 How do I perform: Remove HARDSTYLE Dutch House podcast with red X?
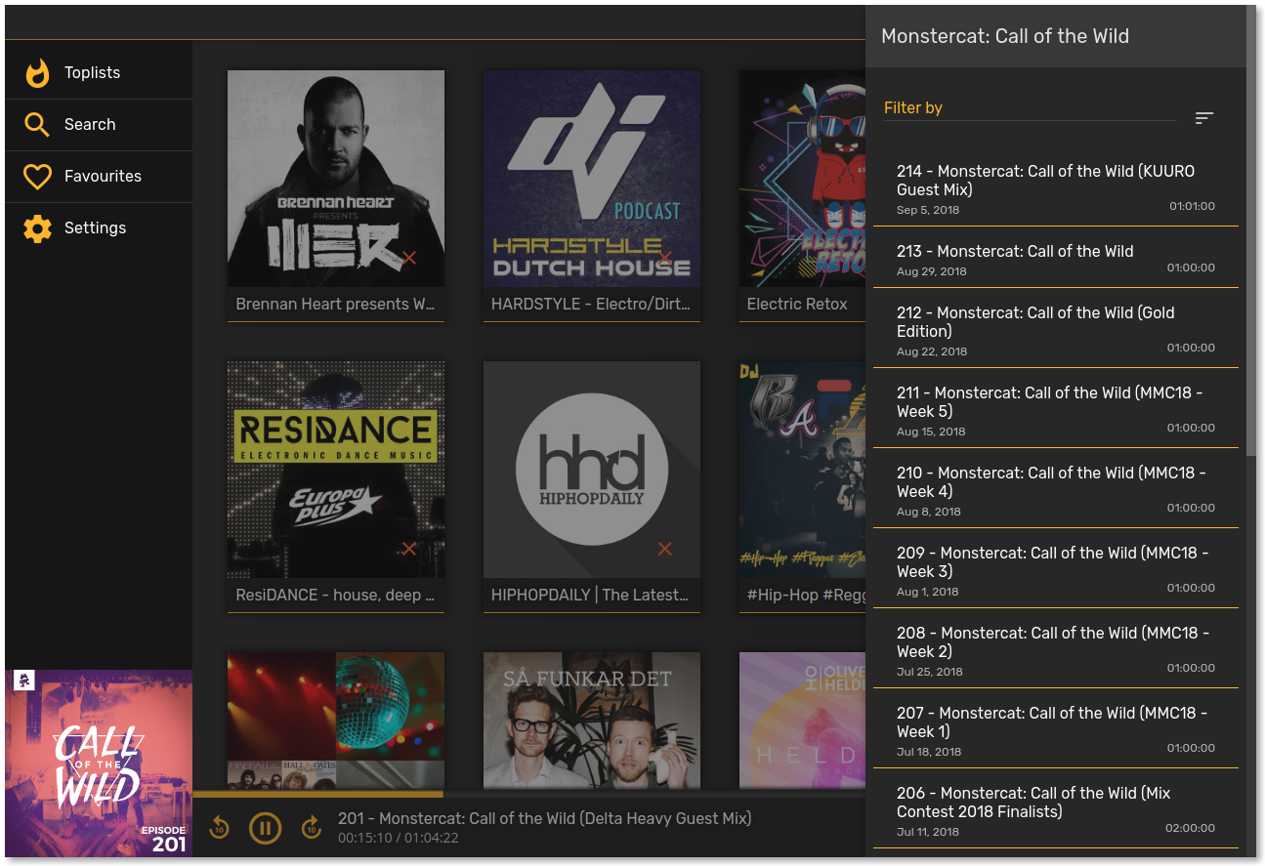[665, 258]
